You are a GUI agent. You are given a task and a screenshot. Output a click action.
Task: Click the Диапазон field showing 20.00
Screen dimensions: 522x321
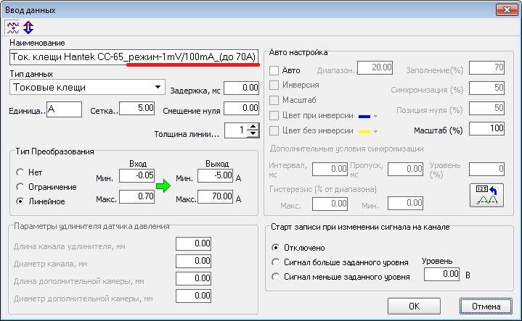click(x=375, y=67)
